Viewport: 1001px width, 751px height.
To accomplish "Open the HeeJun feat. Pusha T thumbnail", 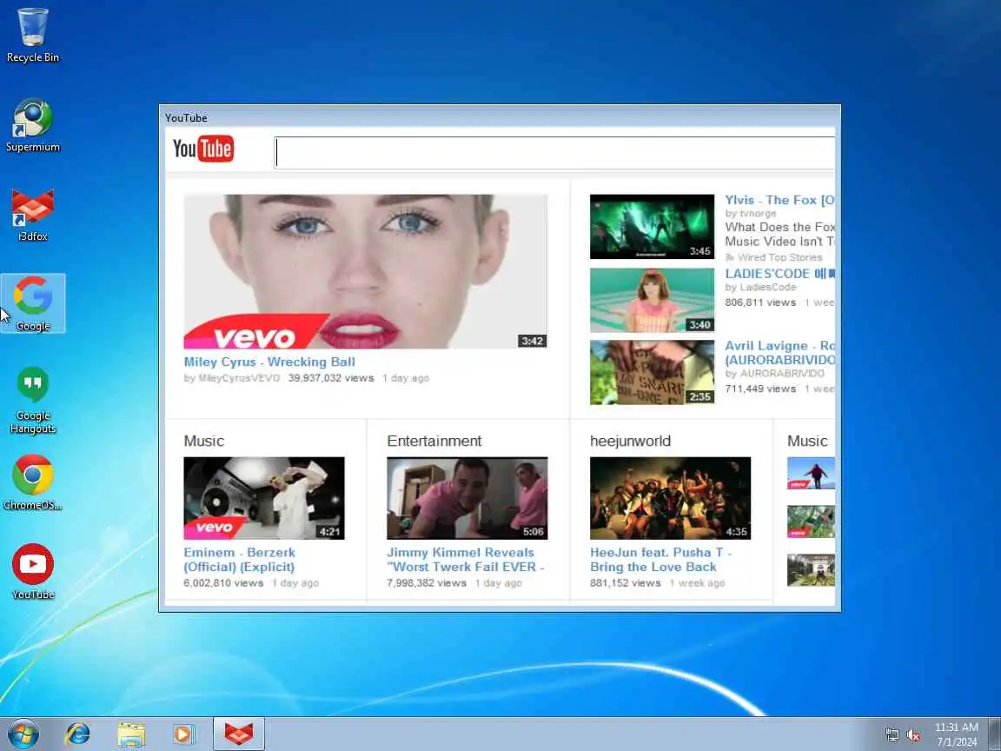I will coord(670,498).
